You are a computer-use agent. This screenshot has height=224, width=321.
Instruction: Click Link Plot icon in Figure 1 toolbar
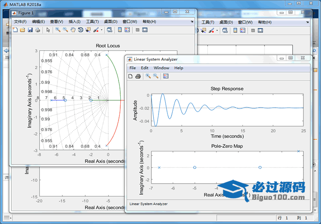110,30
